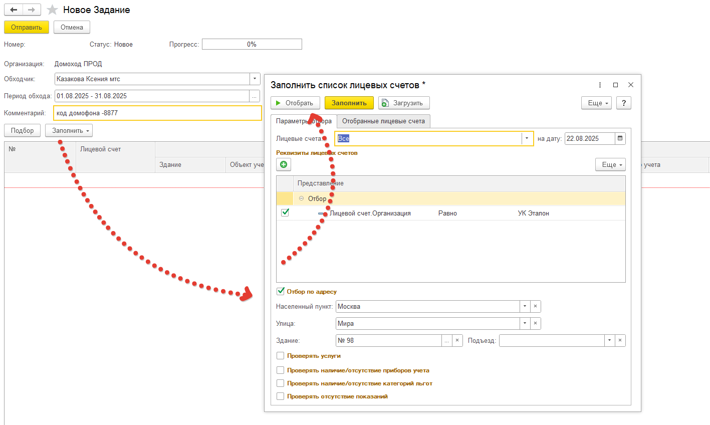Screen dimensions: 710x425
Task: Open the three-dot dialog options menu
Action: (600, 85)
